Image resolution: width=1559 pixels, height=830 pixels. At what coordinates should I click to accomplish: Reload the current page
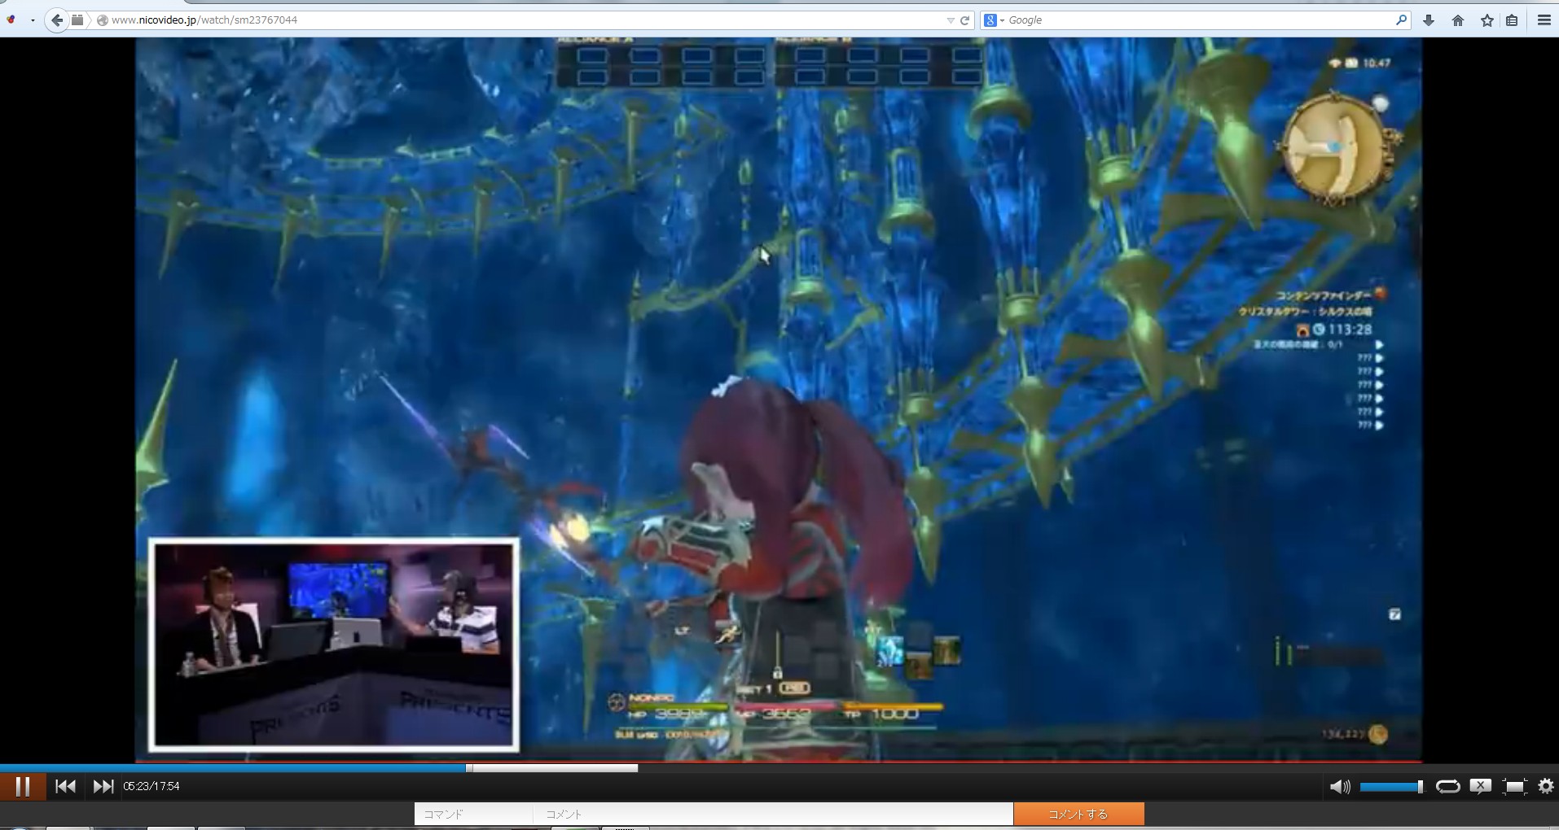click(965, 20)
